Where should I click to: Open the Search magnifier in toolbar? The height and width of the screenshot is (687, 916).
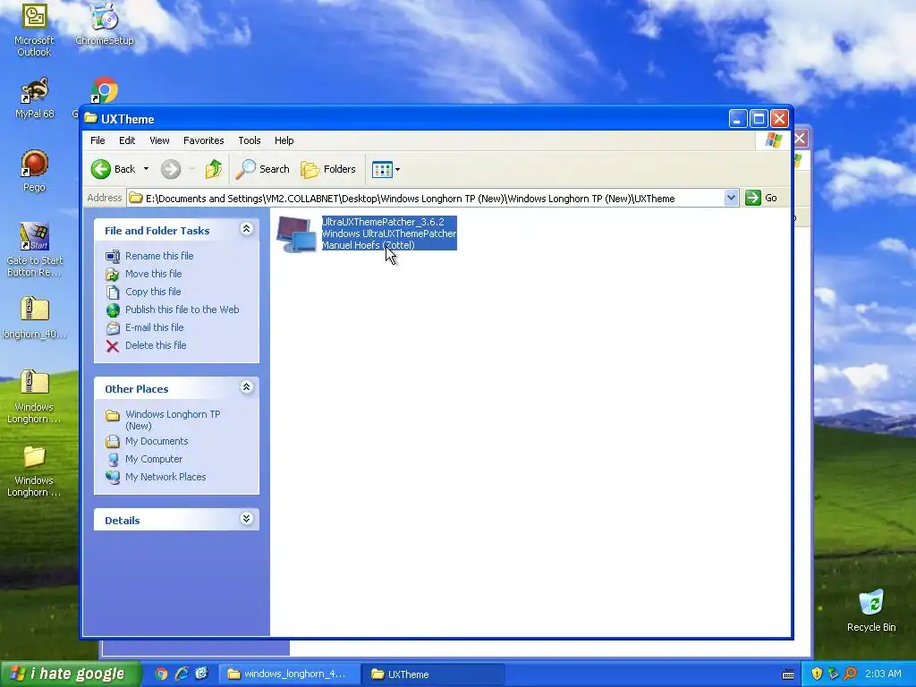[245, 169]
